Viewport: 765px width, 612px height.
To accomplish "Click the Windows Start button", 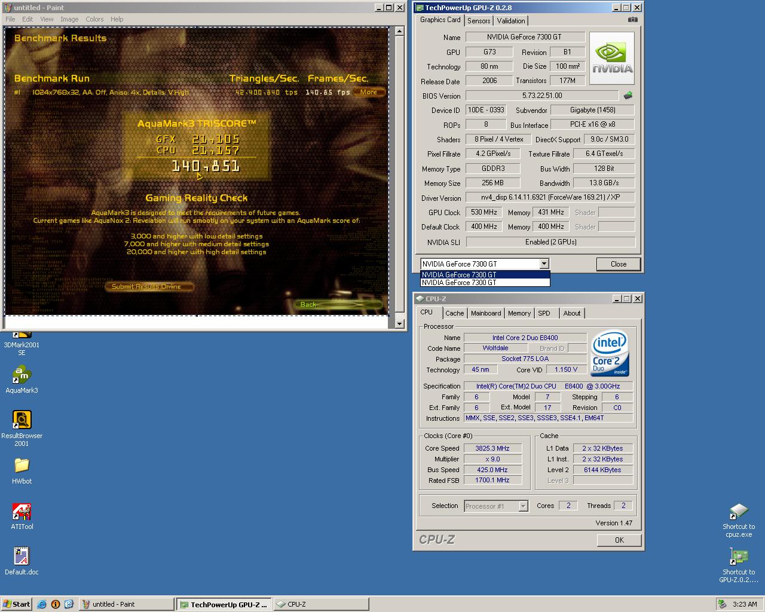I will (17, 604).
